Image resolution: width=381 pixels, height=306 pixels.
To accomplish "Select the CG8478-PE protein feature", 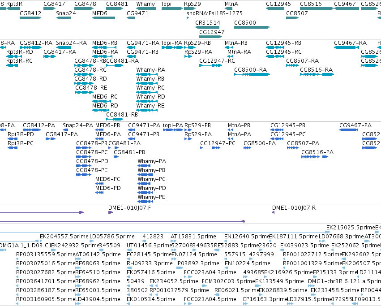I will pyautogui.click(x=84, y=175).
